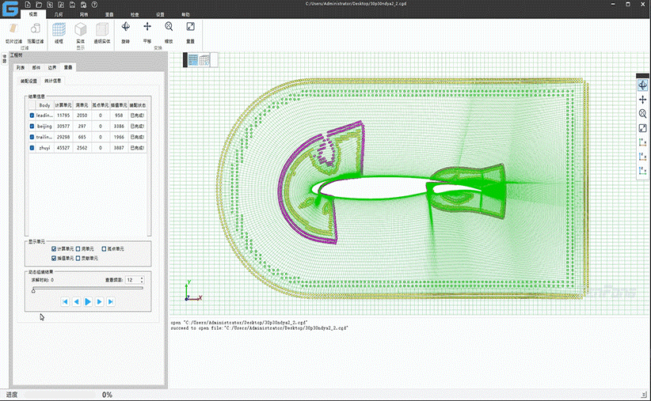Viewport: 651px width, 401px height.
Task: Click third axis view icon in right toolbar
Action: (x=642, y=171)
